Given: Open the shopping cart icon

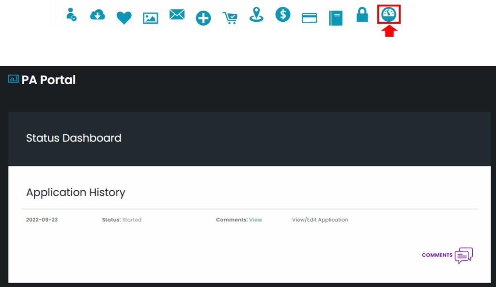Looking at the screenshot, I should [x=230, y=17].
